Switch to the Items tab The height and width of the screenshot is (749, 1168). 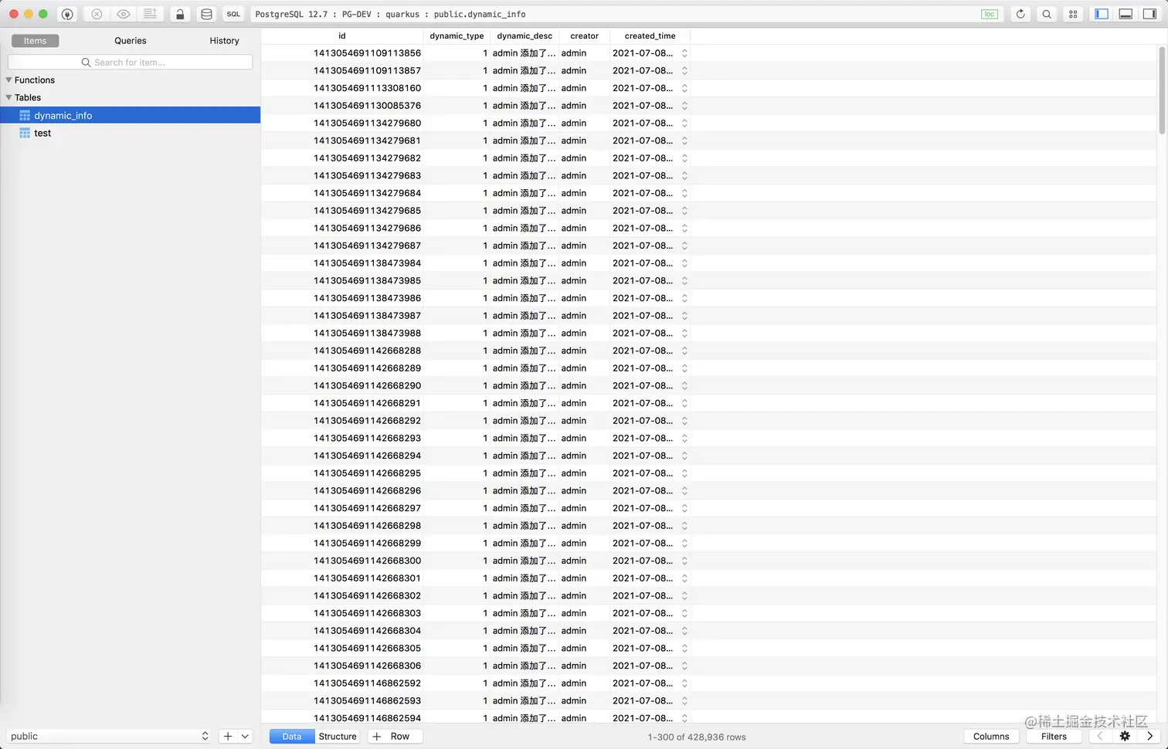(35, 41)
